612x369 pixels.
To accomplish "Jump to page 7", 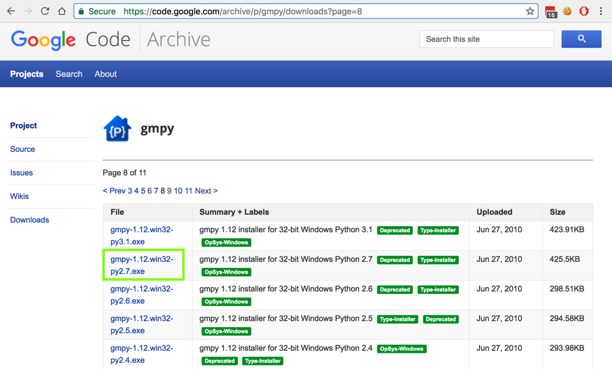I will [x=156, y=191].
